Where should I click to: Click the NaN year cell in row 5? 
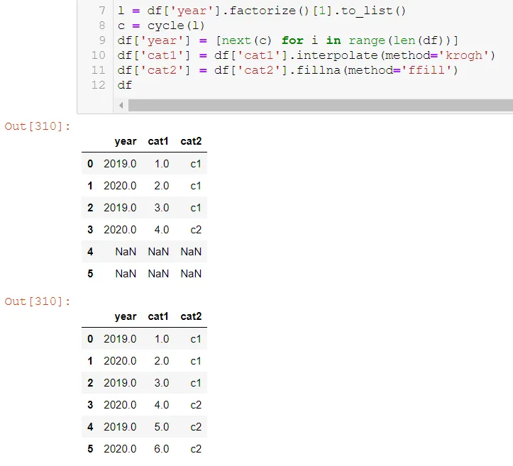126,273
